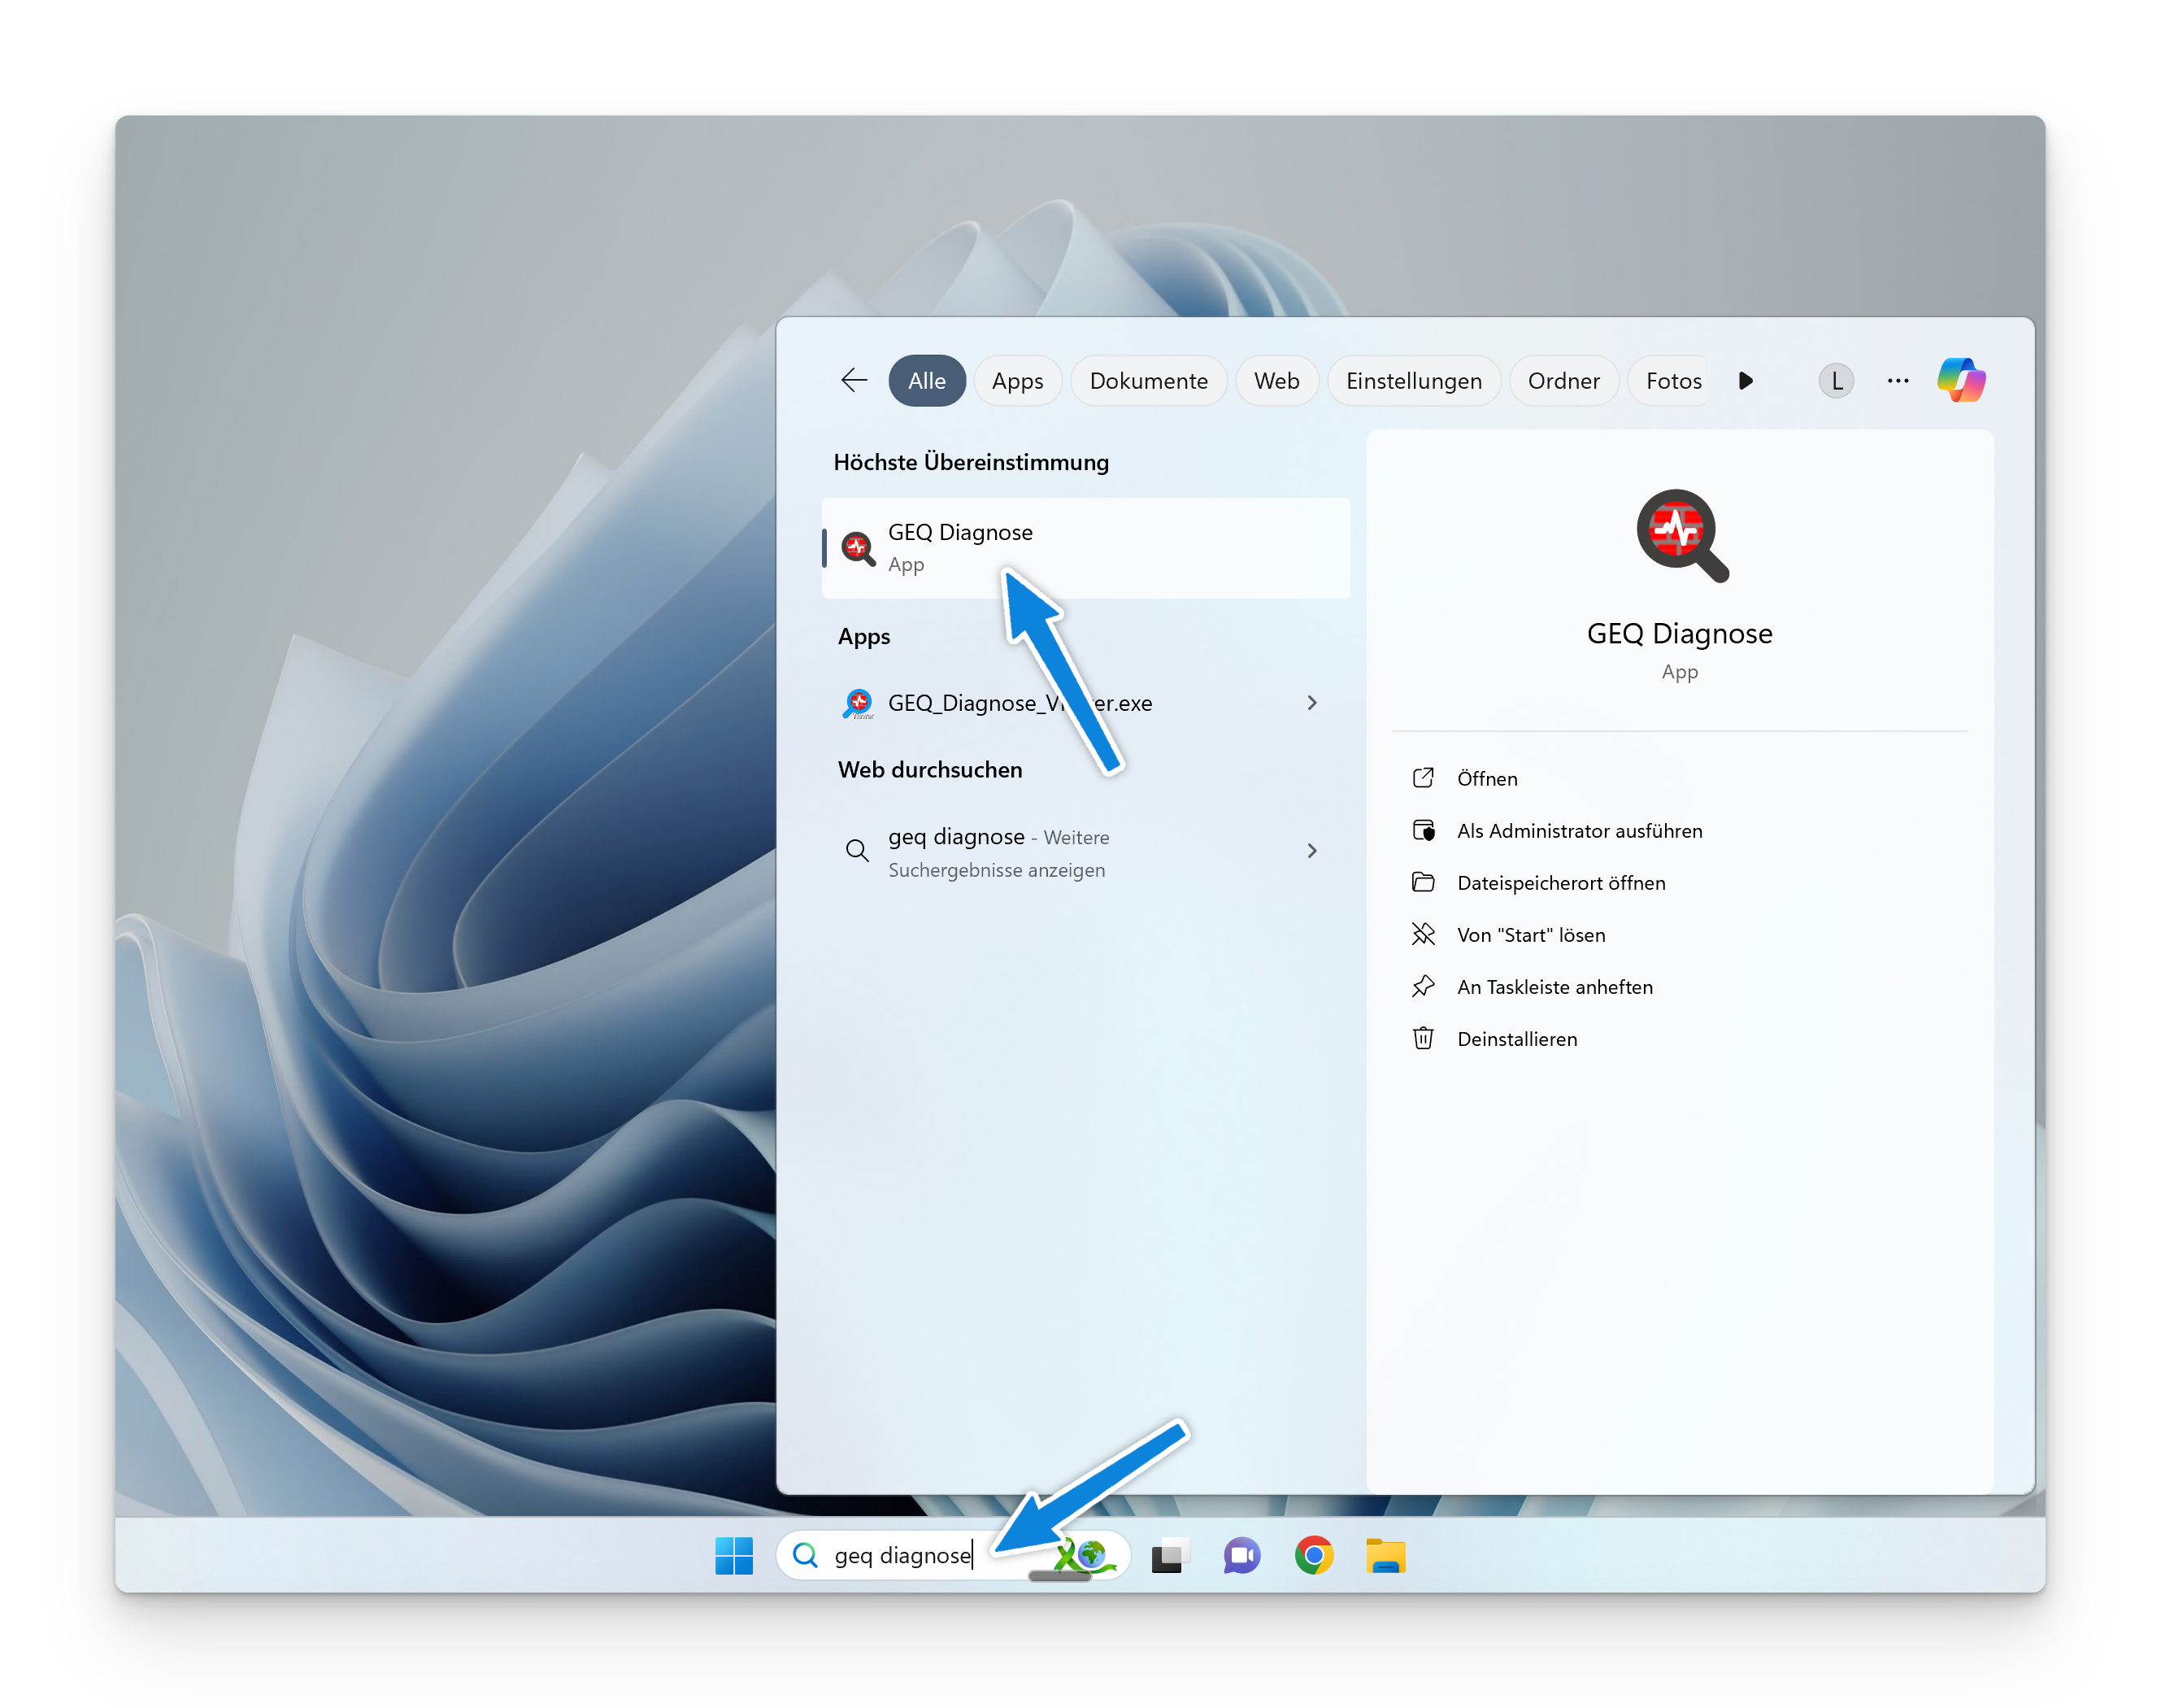This screenshot has height=1708, width=2161.
Task: Click the three-dots more options icon
Action: pyautogui.click(x=1897, y=380)
